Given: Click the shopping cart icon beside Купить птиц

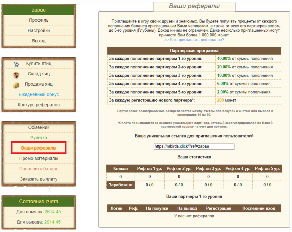Looking at the screenshot, I should coord(16,64).
